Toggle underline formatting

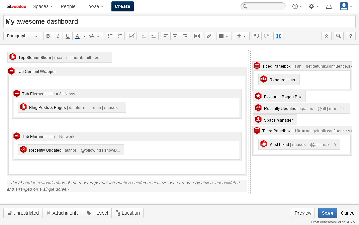coord(68,36)
